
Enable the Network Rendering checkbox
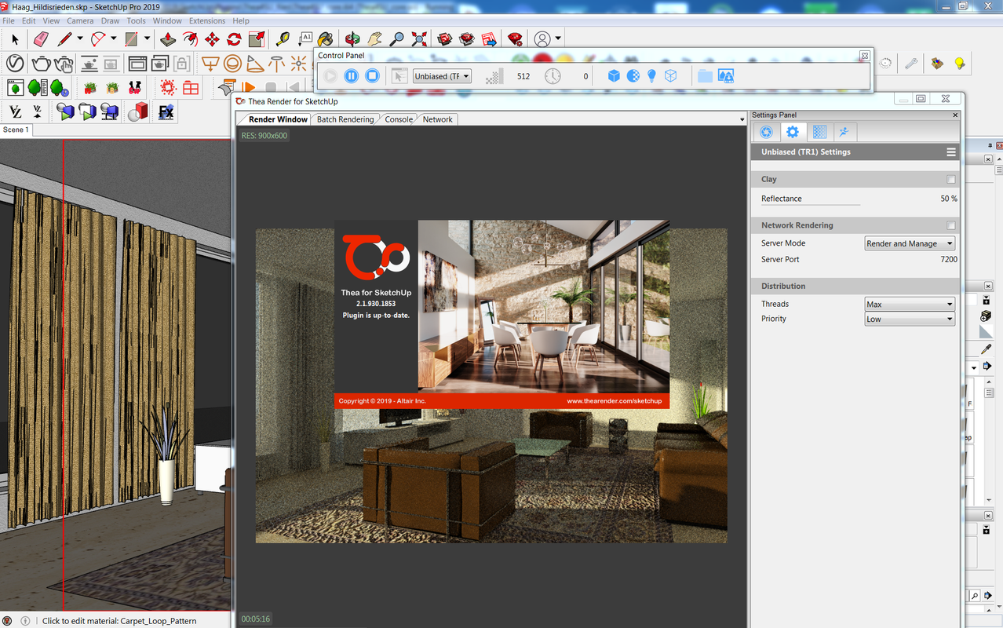coord(951,225)
